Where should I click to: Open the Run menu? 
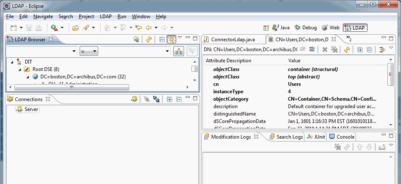(x=122, y=17)
